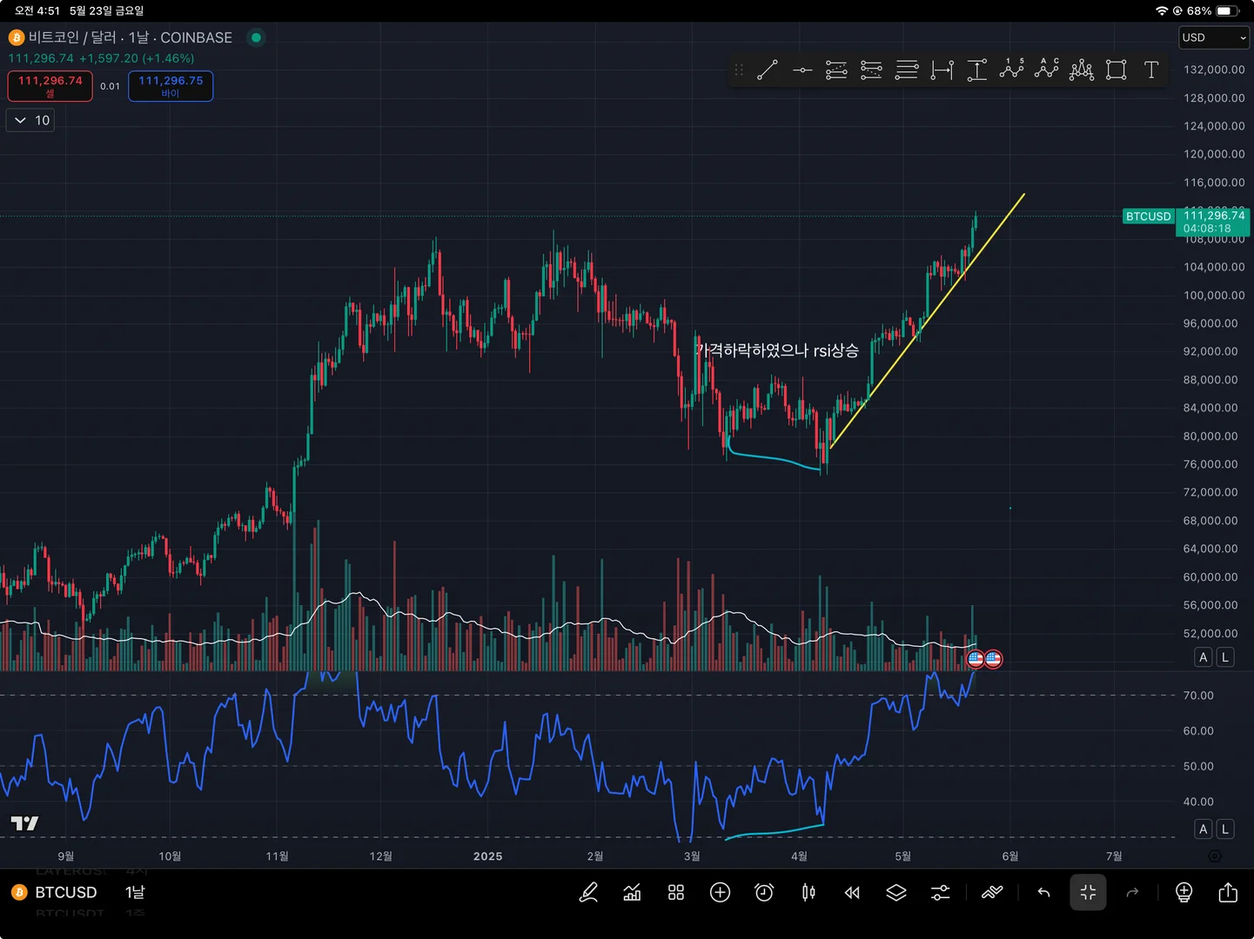
Task: Tap the 0.01 spread value
Action: pyautogui.click(x=110, y=86)
